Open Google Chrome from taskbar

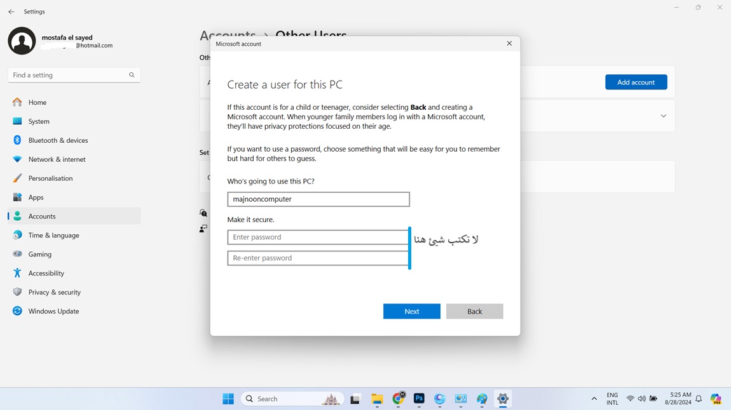click(x=398, y=399)
